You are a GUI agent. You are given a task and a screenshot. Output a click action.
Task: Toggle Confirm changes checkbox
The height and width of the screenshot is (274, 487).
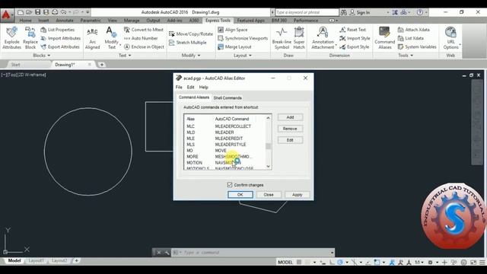(230, 185)
